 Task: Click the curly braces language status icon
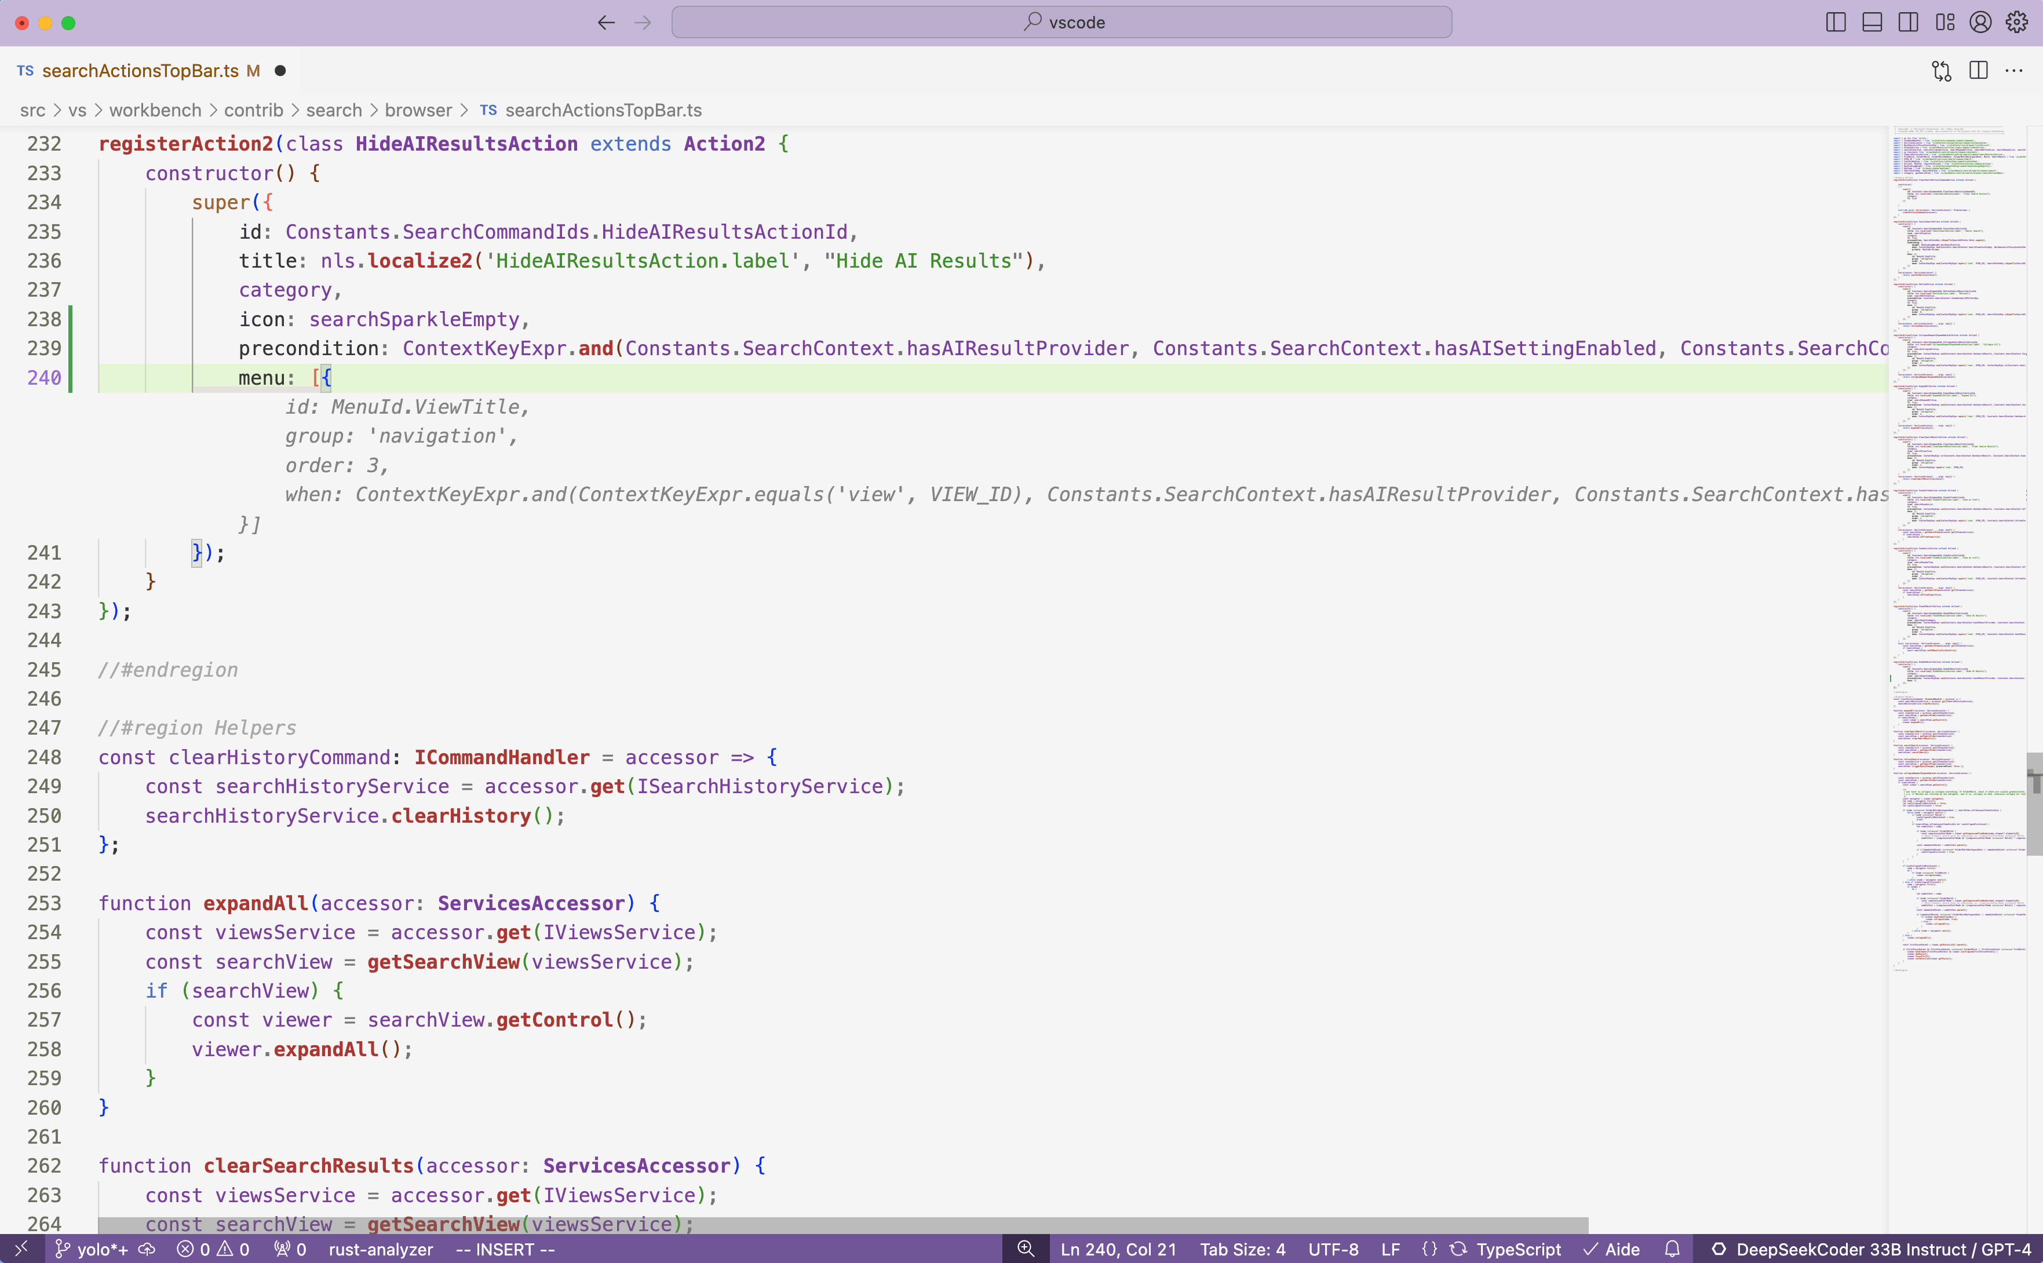(x=1430, y=1249)
